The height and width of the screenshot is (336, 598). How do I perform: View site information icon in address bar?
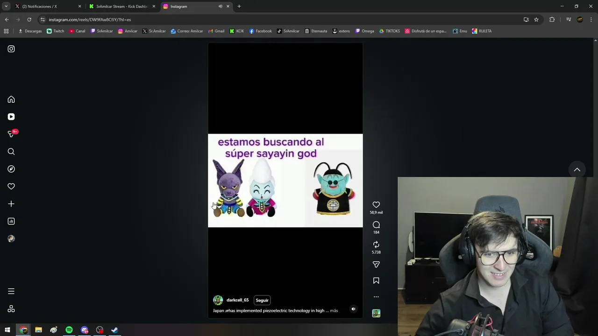tap(43, 20)
